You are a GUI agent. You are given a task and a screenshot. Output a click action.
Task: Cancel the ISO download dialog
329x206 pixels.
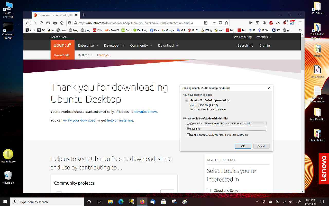(x=261, y=146)
